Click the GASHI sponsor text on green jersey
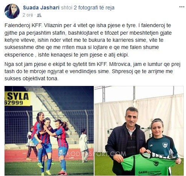This screenshot has height=176, width=186. pos(143,172)
